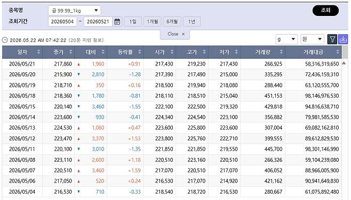The image size is (351, 200).
Task: Click the 일자 column header
Action: pyautogui.click(x=22, y=52)
